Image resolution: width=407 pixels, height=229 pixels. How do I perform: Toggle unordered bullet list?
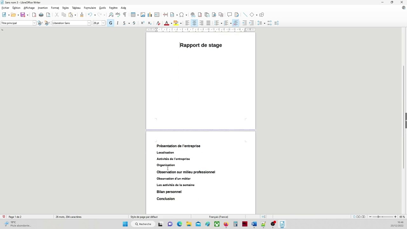[217, 23]
